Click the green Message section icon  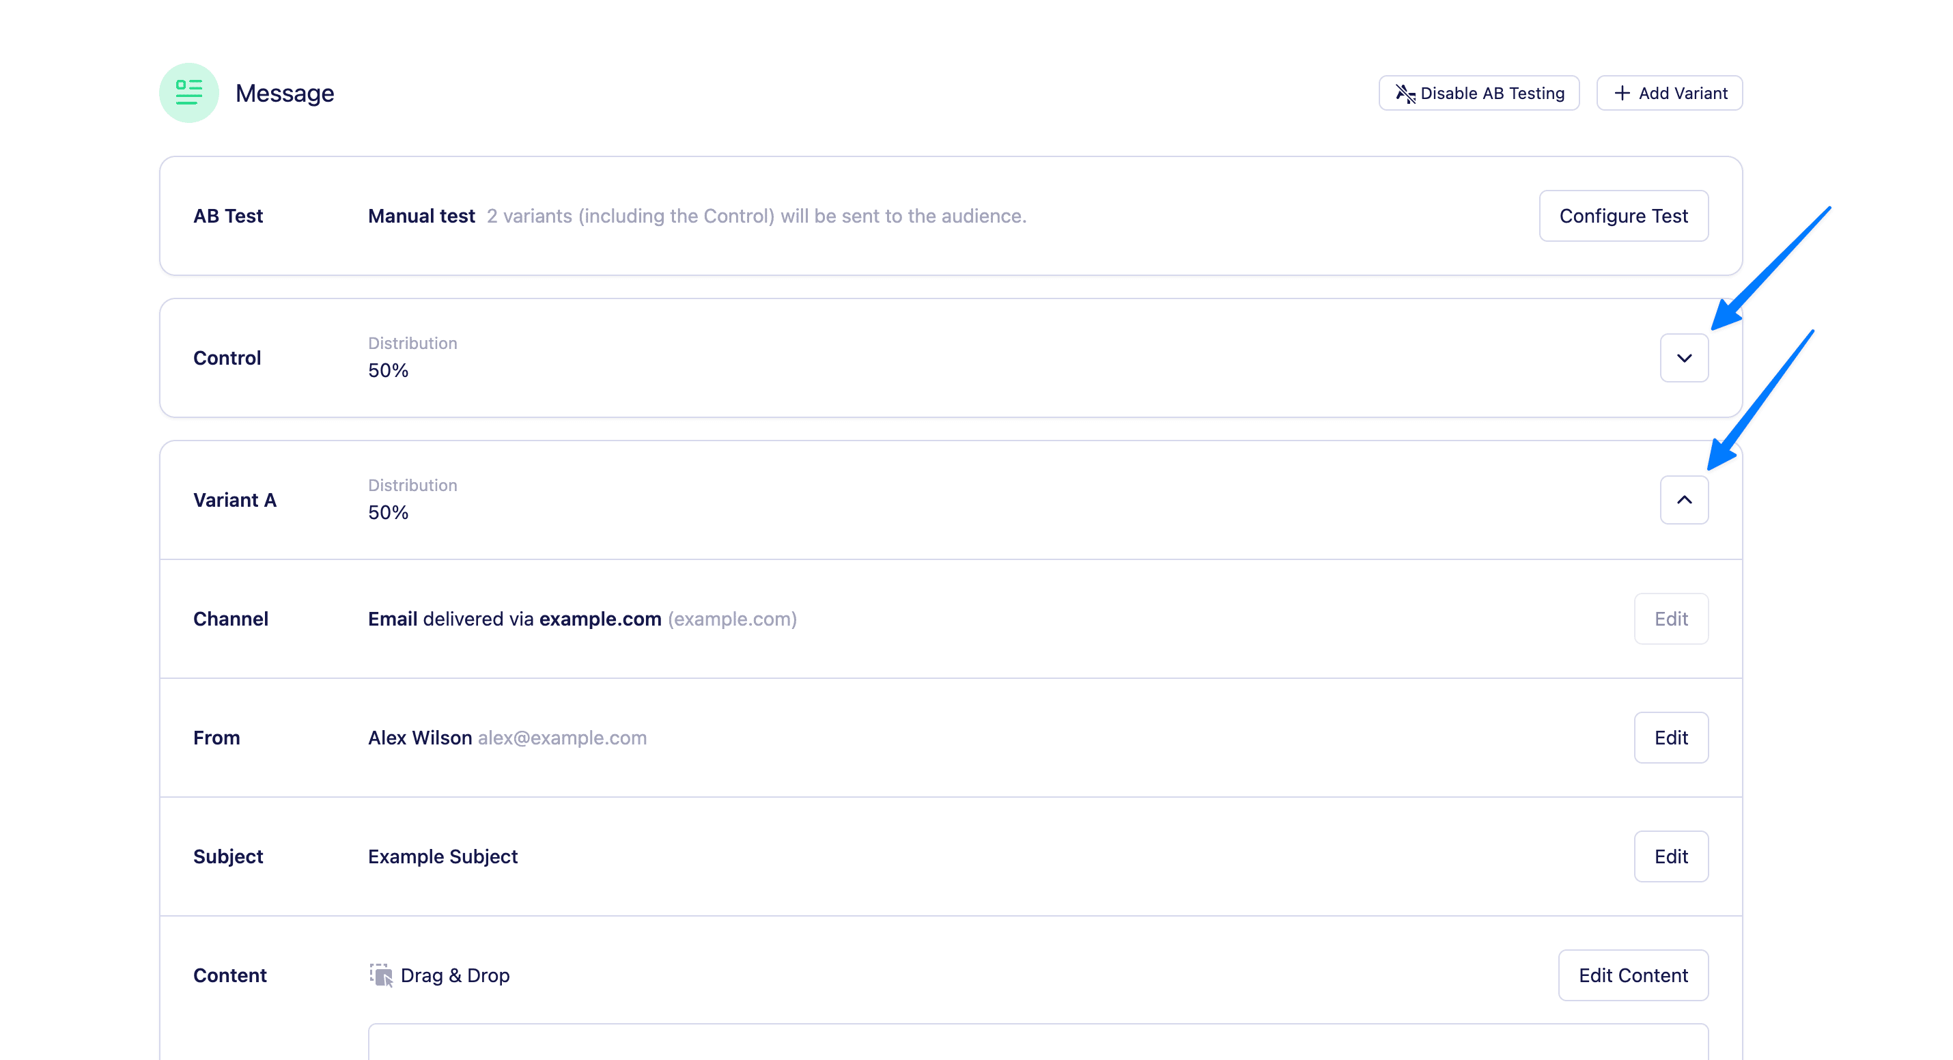[x=188, y=92]
